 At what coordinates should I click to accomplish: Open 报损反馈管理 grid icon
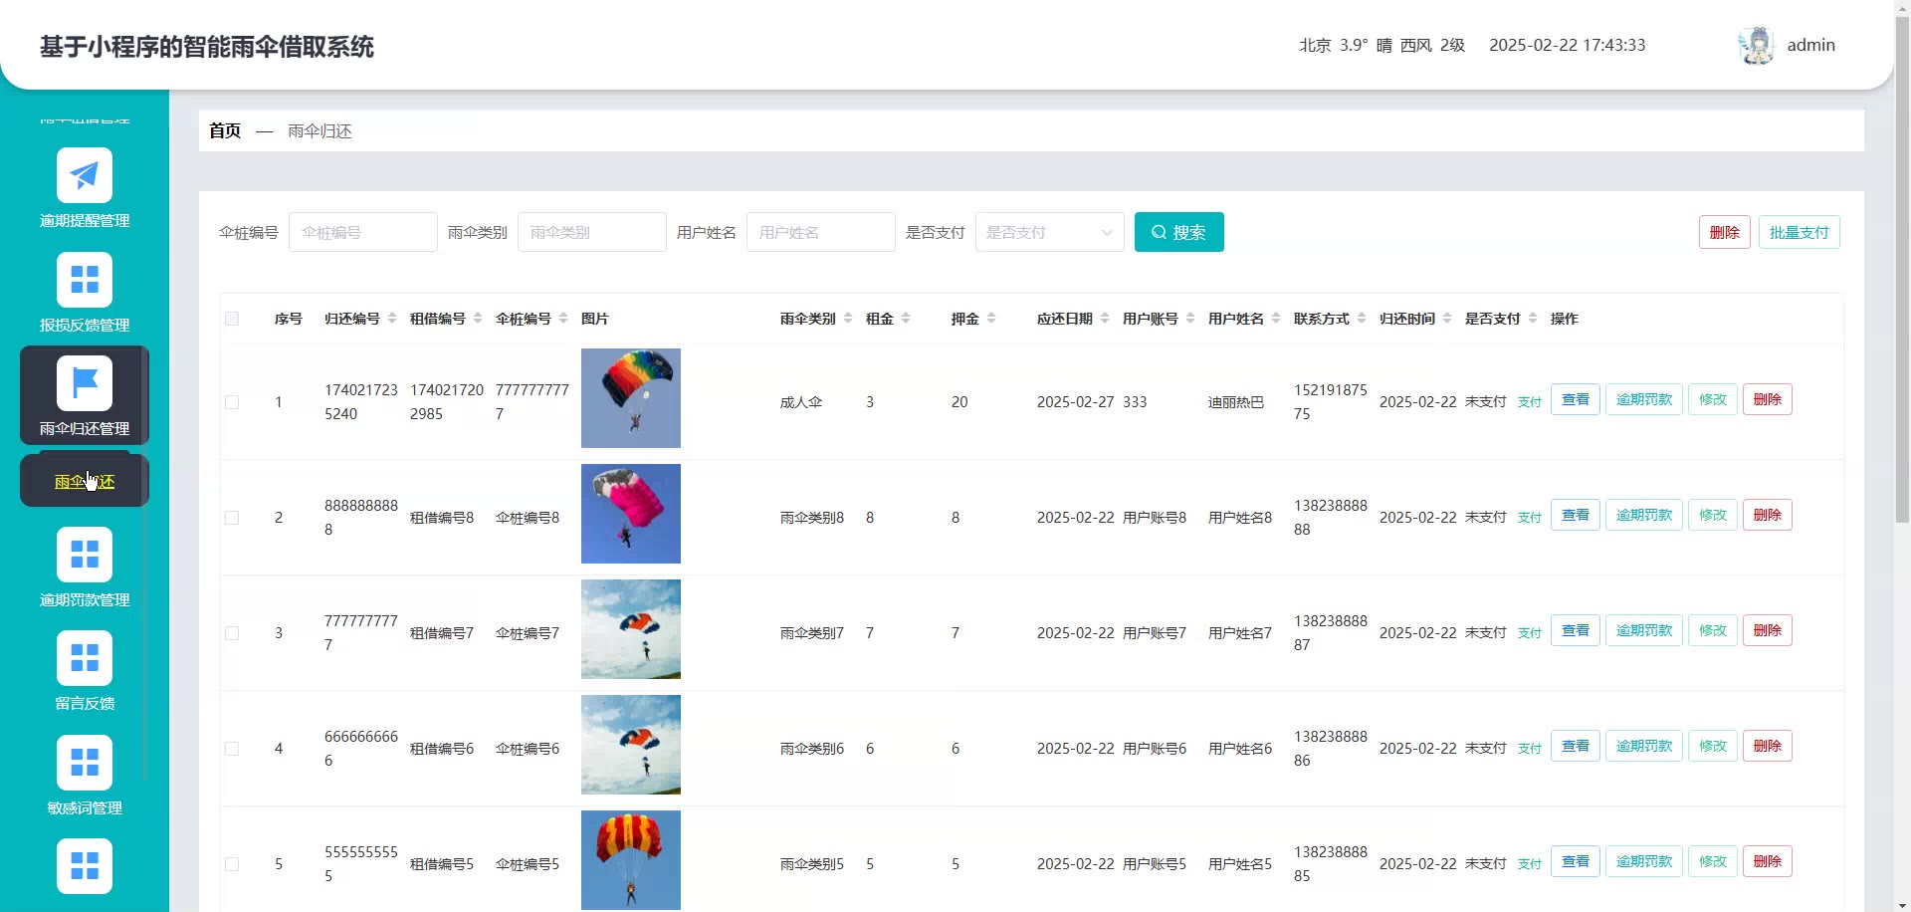85,280
